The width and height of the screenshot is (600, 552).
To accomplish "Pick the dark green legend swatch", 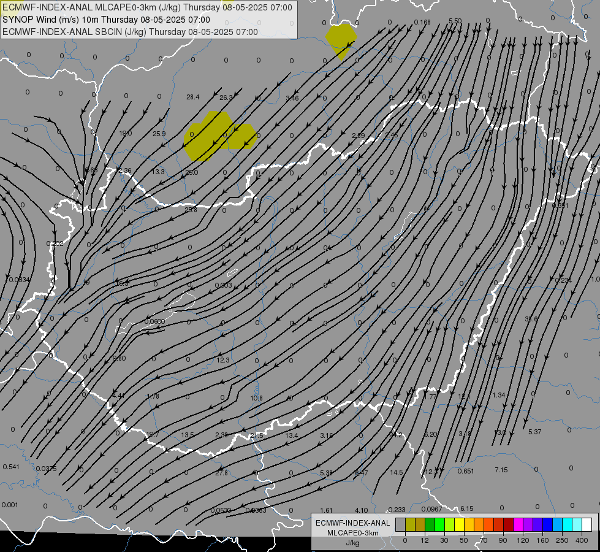I will coord(430,525).
